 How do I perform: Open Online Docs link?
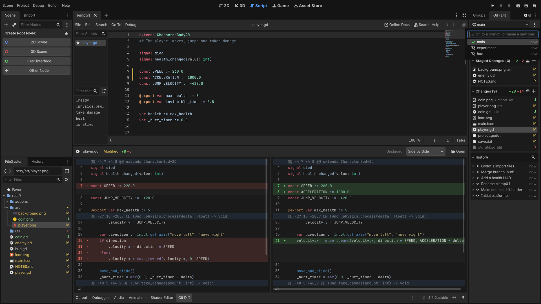[x=397, y=25]
